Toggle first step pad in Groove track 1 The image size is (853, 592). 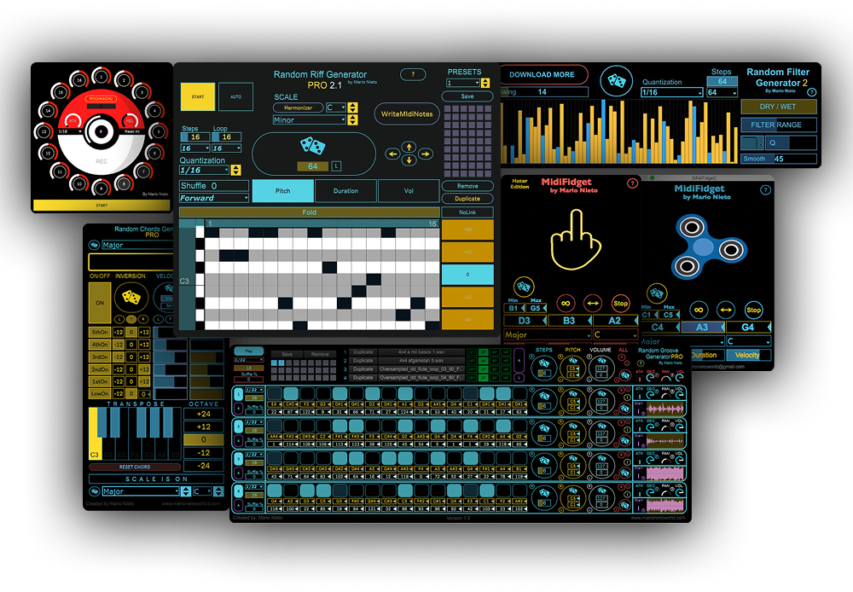275,393
